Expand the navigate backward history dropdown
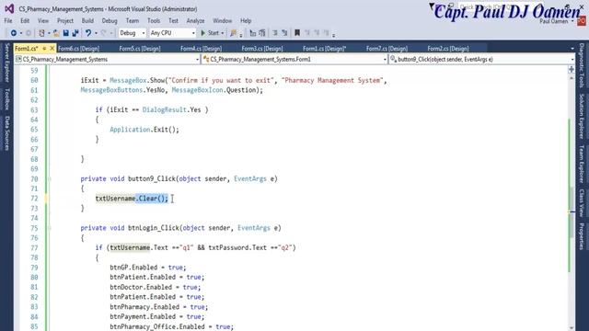The image size is (589, 331). (21, 33)
